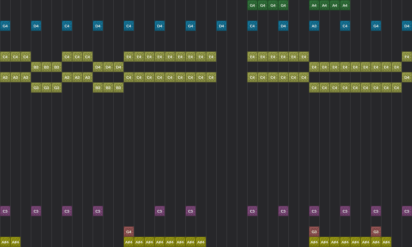Click the yellow F4 note at the far right
This screenshot has width=412, height=247.
click(407, 57)
